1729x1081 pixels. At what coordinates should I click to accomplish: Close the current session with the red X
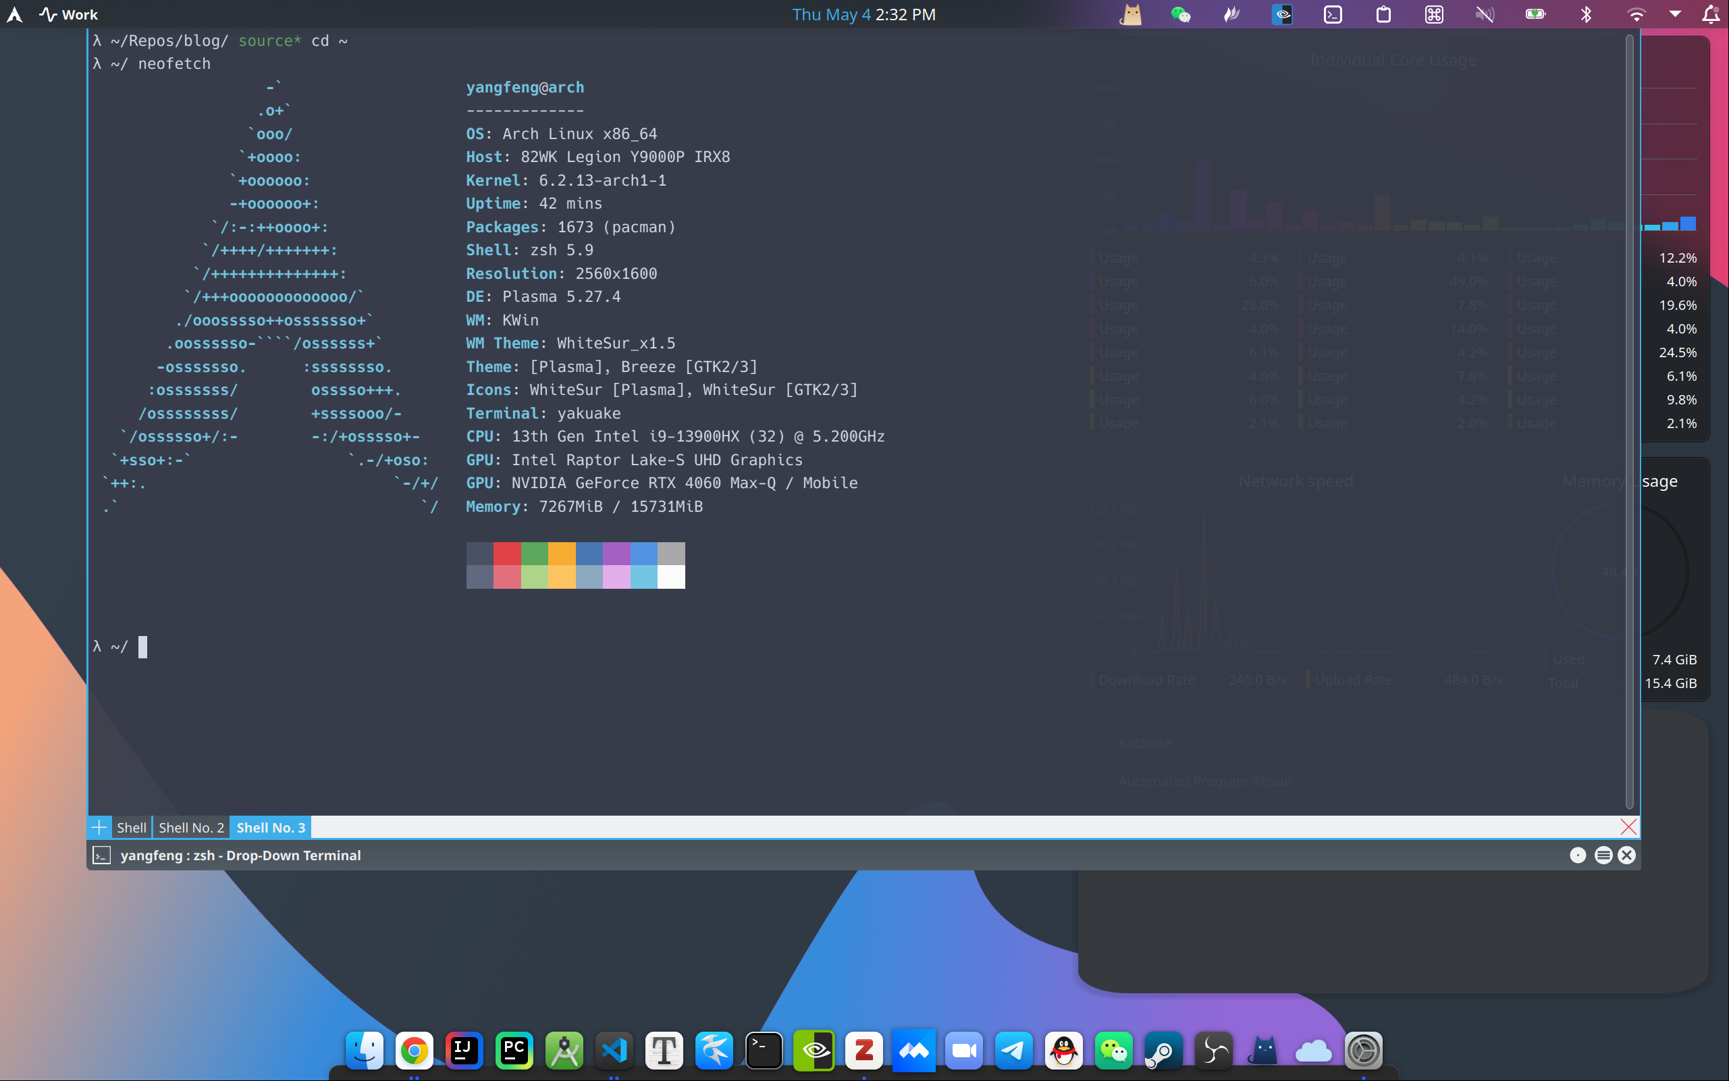[1628, 827]
